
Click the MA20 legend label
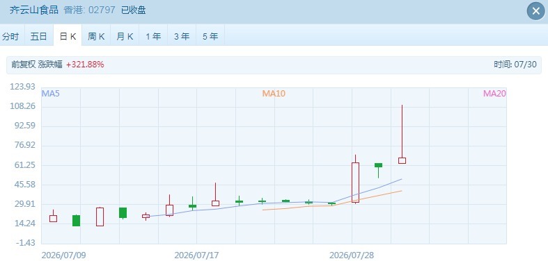pyautogui.click(x=494, y=94)
